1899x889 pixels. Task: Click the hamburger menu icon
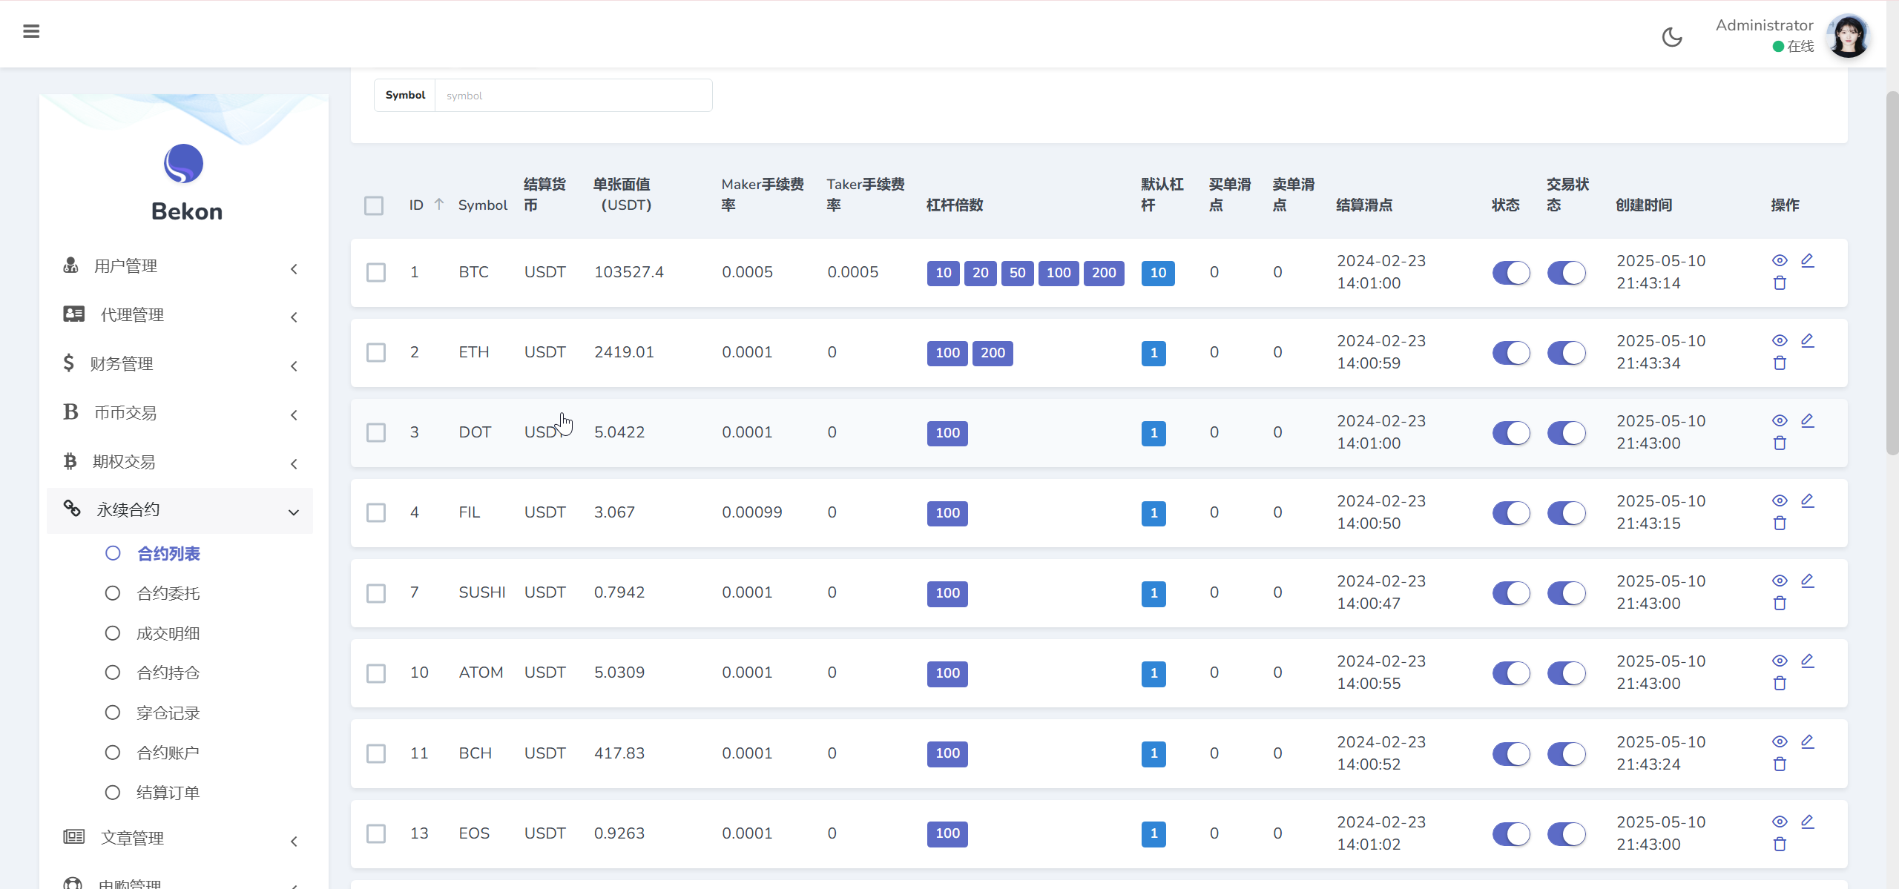31,31
